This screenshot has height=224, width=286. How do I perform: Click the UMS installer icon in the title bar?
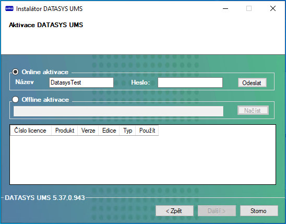[9, 8]
